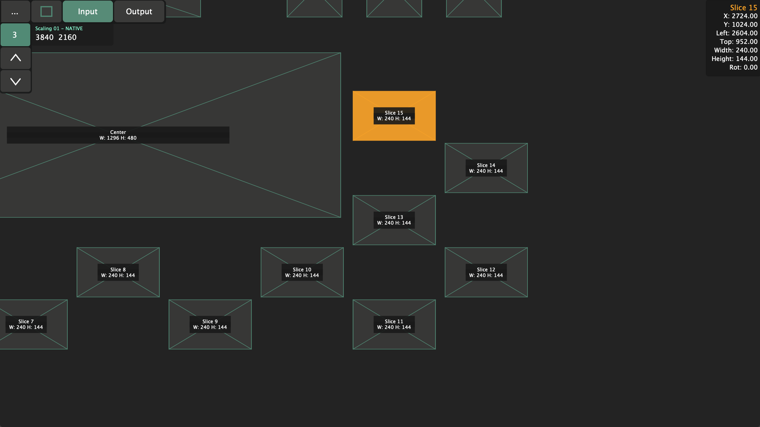Select the Slice 9 rectangle

coord(210,324)
